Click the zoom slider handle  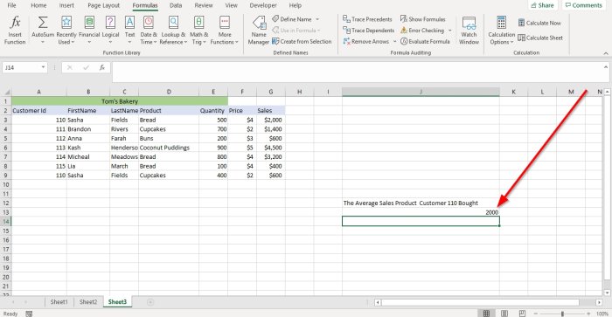[562, 314]
